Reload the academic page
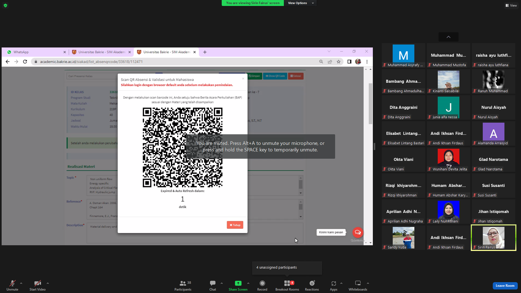521x293 pixels. point(25,62)
